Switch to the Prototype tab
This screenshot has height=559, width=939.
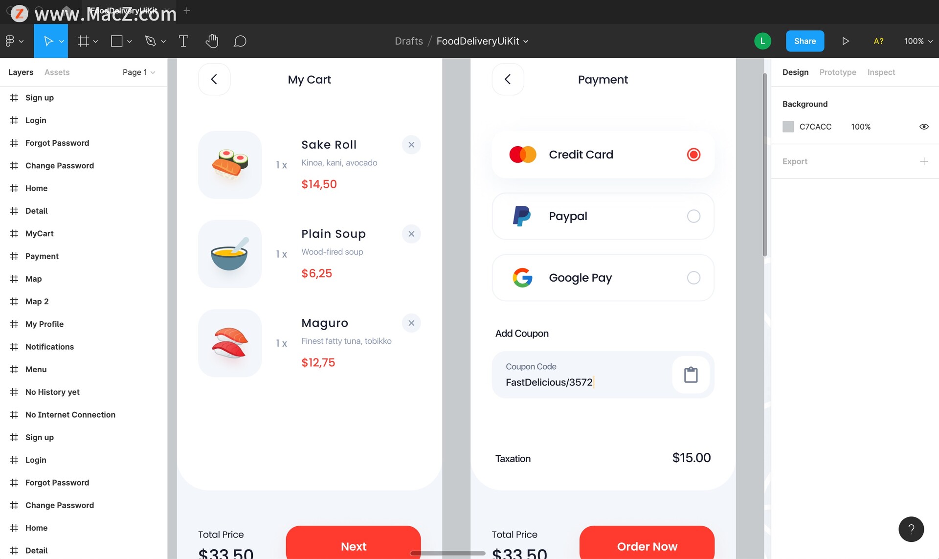838,72
